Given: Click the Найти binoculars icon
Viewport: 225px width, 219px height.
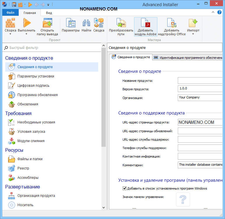Looking at the screenshot, I should pyautogui.click(x=86, y=23).
